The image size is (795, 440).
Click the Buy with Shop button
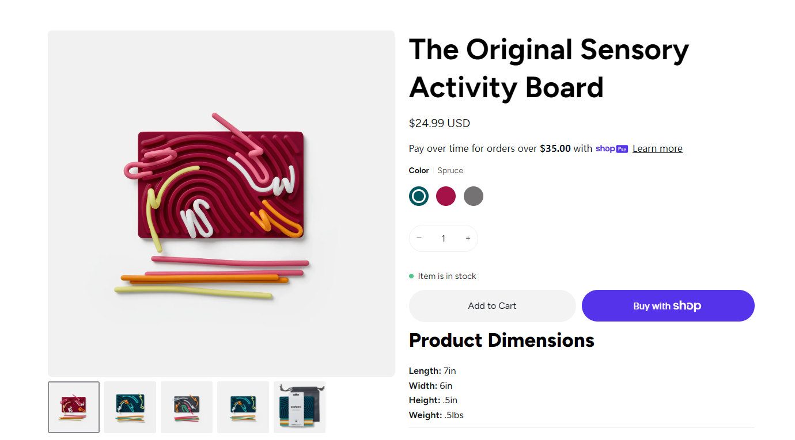click(x=668, y=306)
